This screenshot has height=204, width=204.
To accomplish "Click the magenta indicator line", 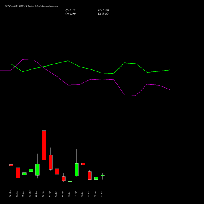I will pyautogui.click(x=79, y=85).
